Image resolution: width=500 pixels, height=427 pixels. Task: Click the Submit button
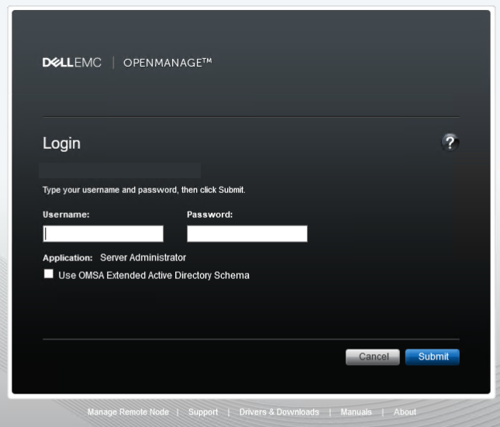[x=433, y=356]
